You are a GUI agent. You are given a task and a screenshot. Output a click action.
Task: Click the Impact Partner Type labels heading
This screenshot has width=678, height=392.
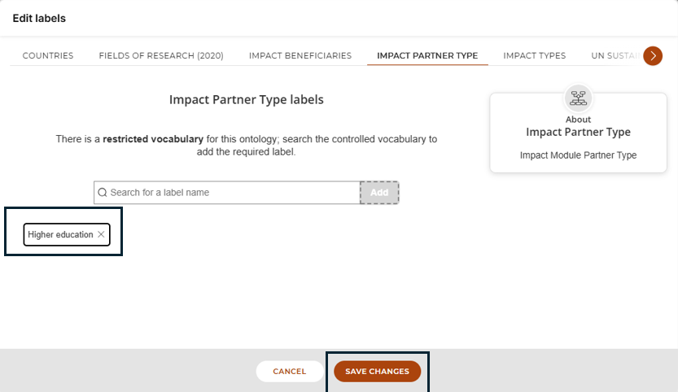[247, 99]
